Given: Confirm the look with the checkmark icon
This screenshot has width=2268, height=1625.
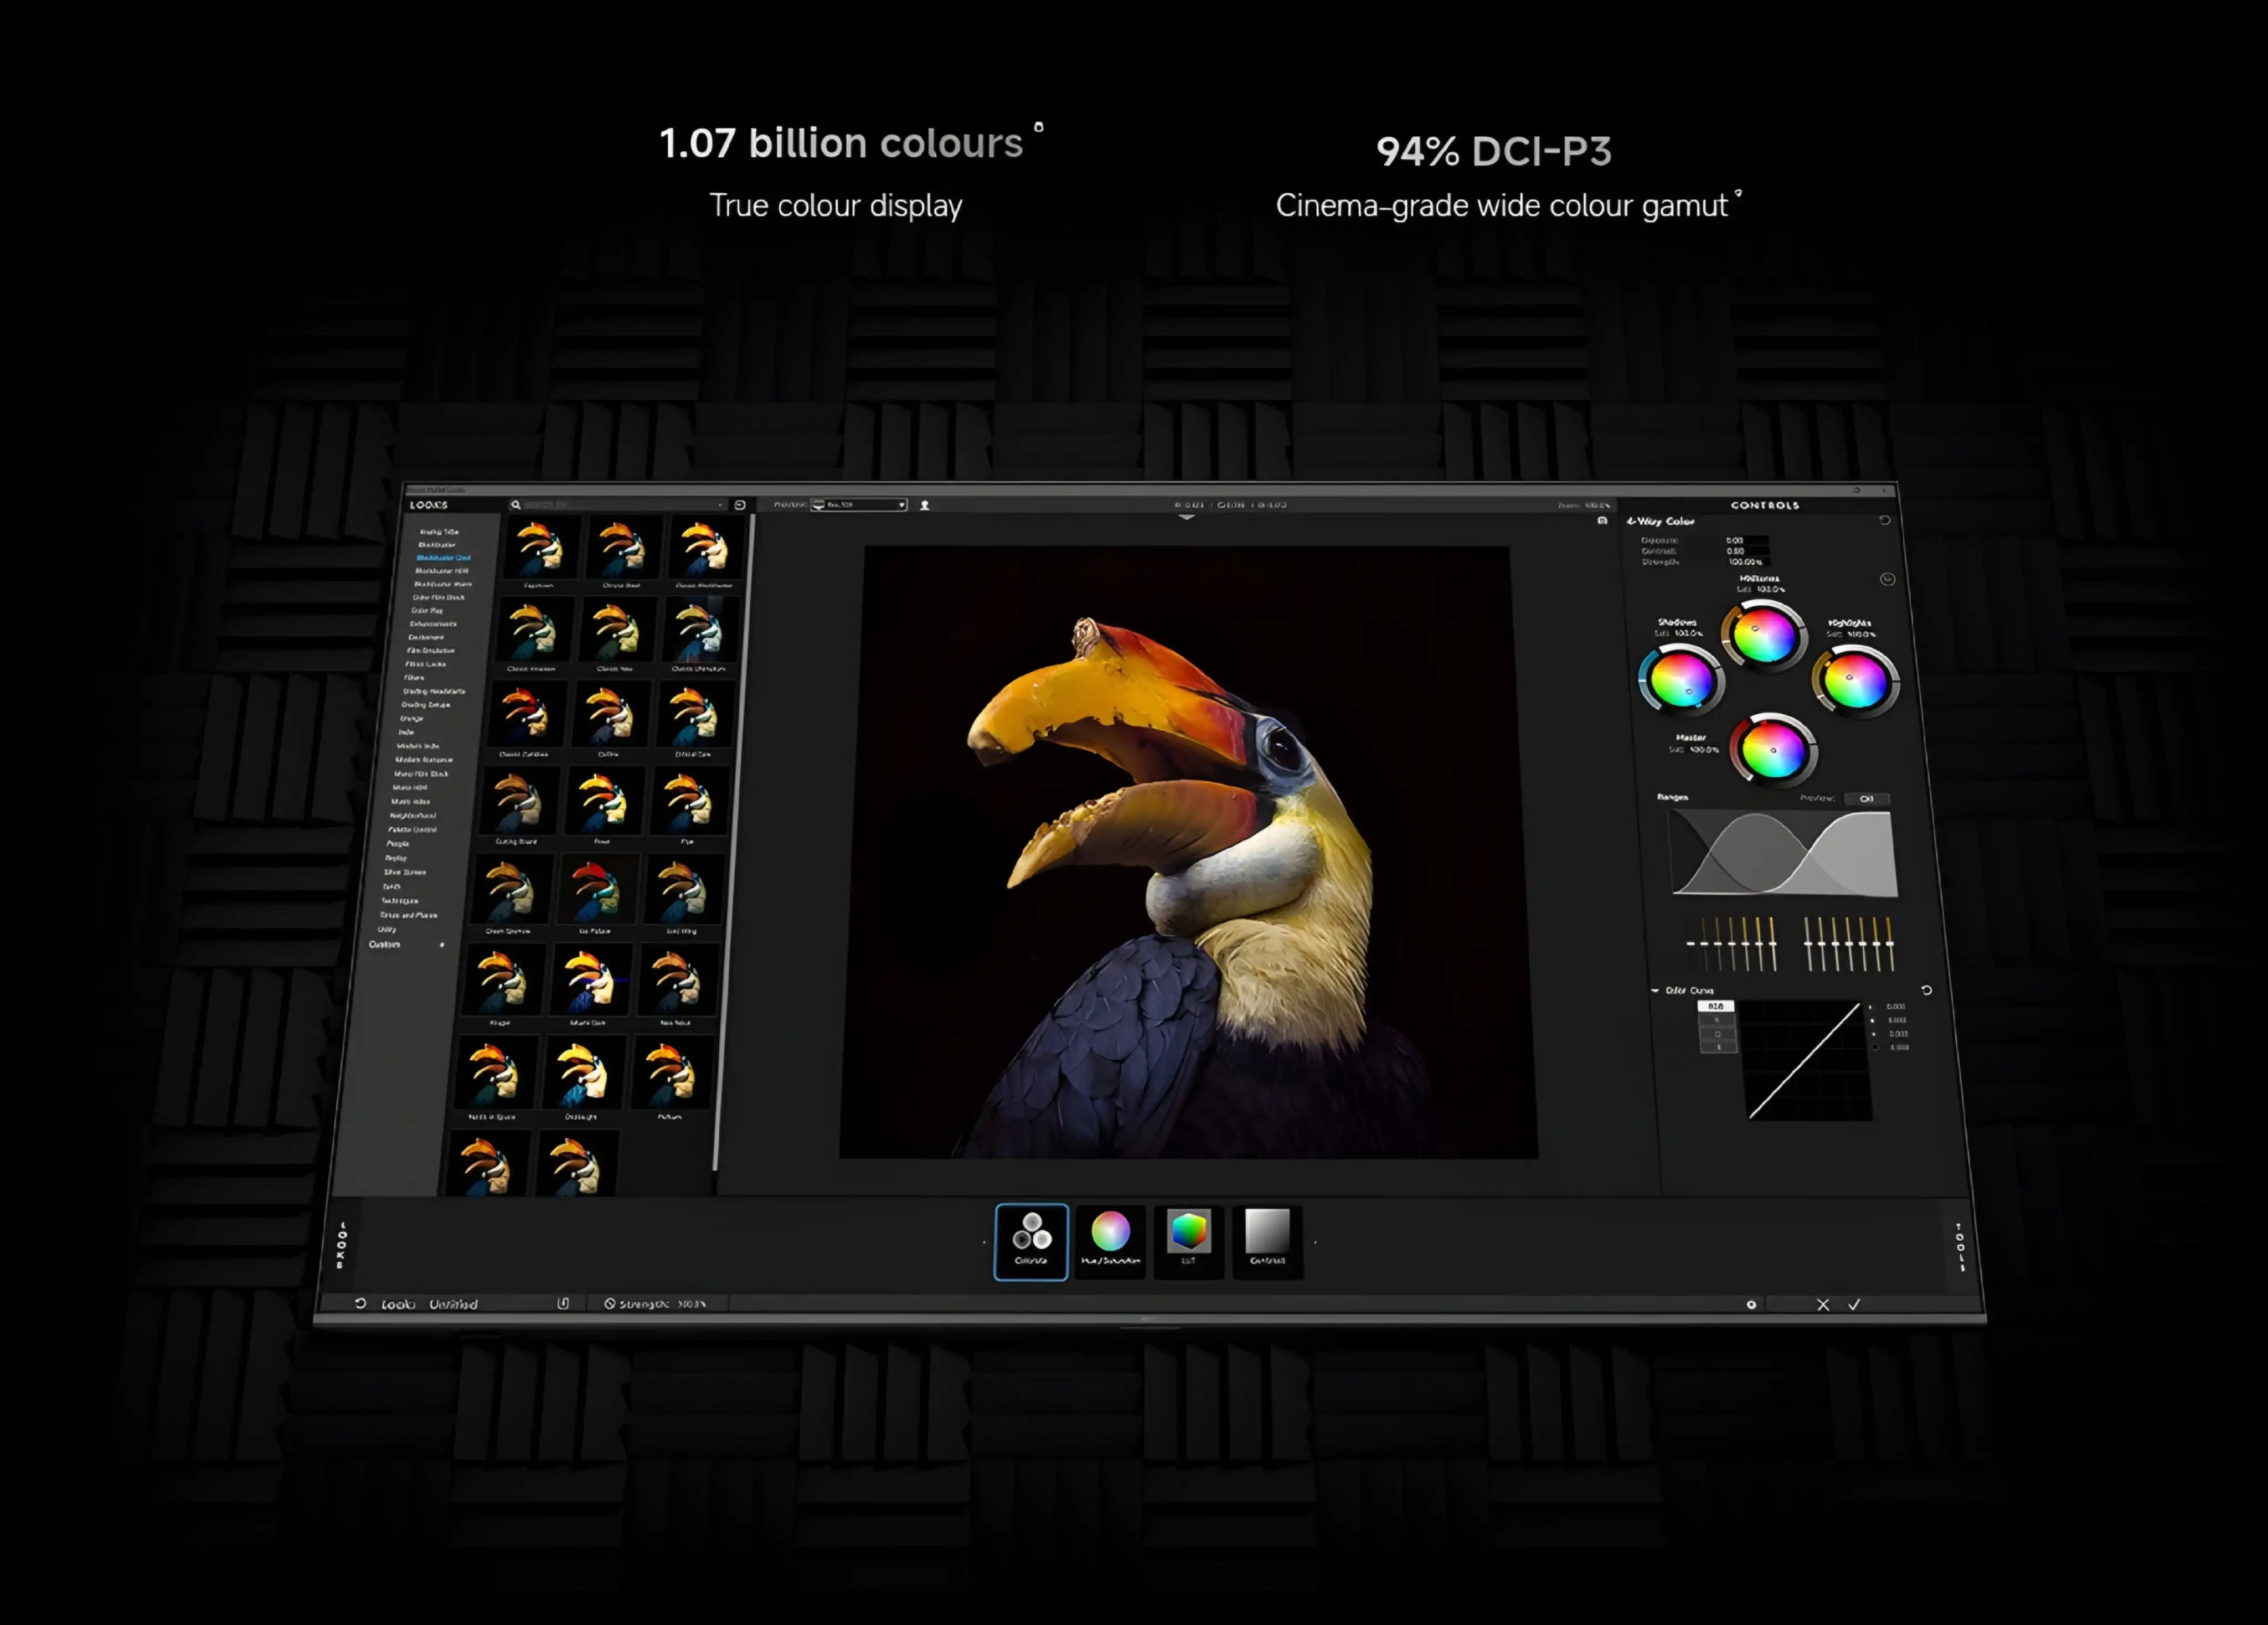Looking at the screenshot, I should point(1854,1305).
